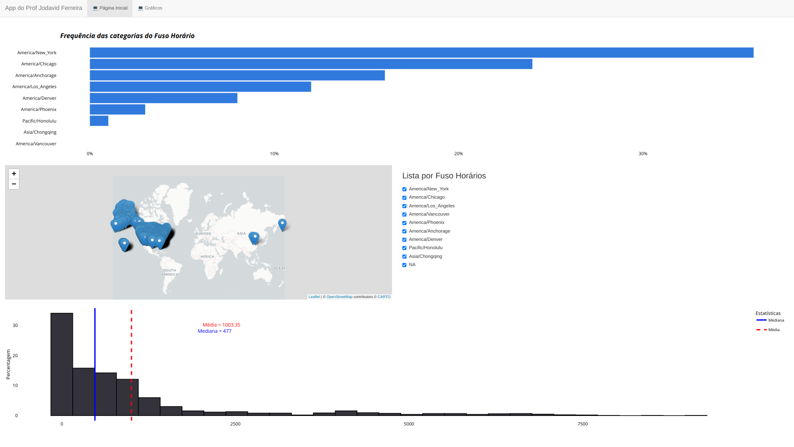
Task: Click the laptop icon beside Página Inicial
Action: 95,8
